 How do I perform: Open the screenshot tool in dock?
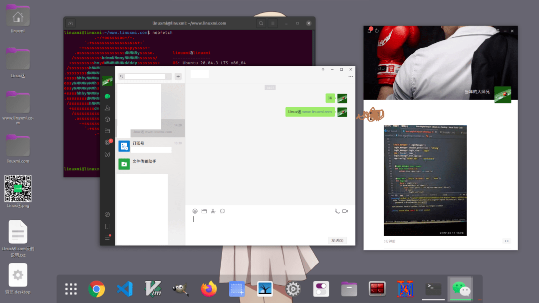pyautogui.click(x=237, y=289)
